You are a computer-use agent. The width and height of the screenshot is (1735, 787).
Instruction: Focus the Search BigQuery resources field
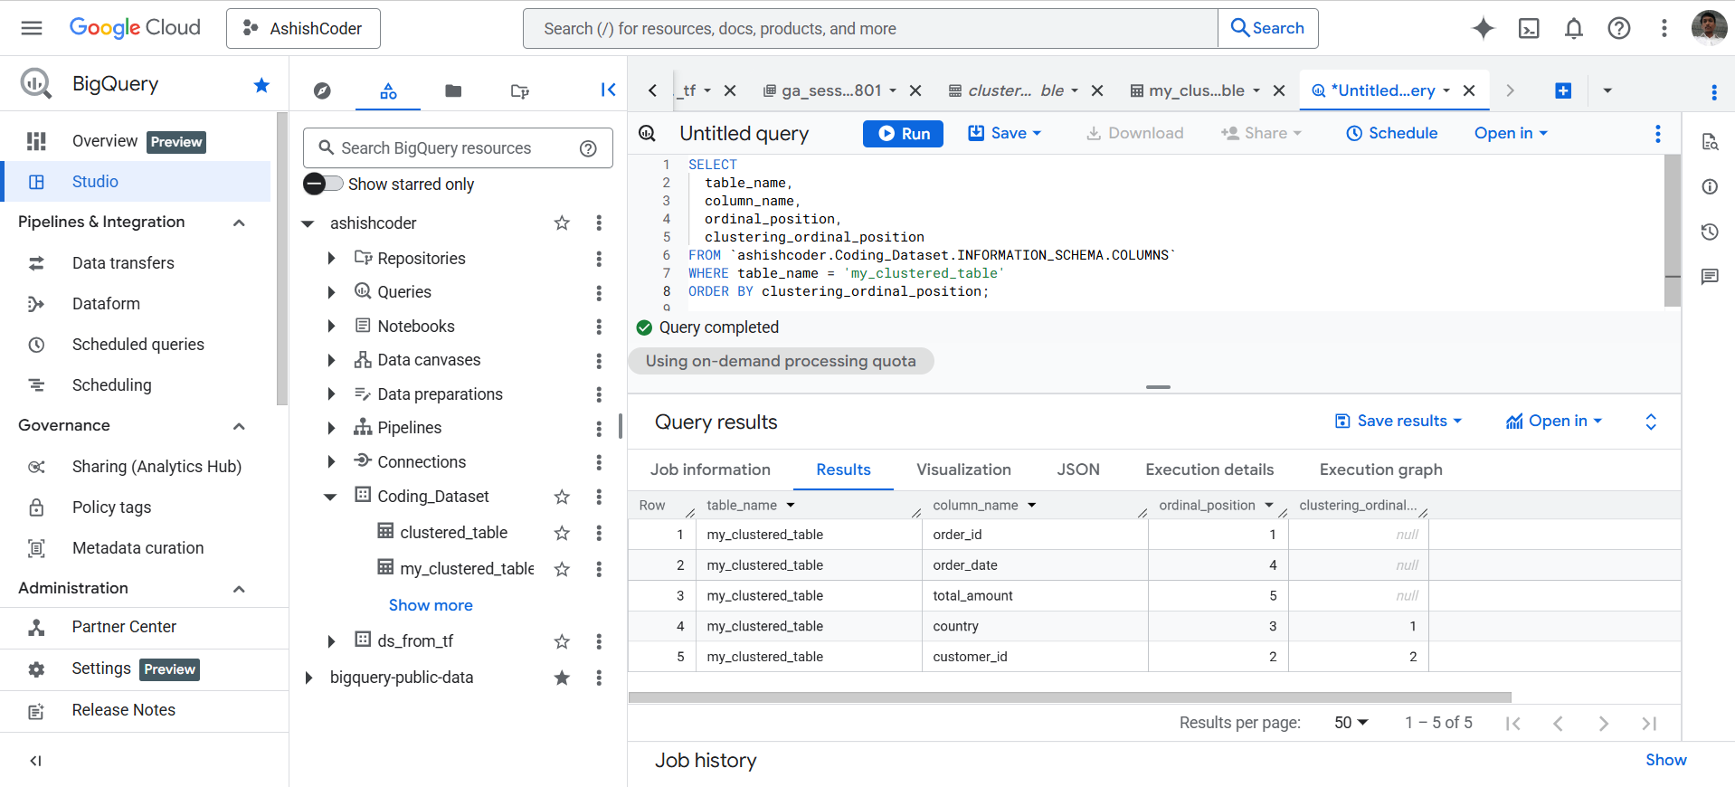pos(458,148)
